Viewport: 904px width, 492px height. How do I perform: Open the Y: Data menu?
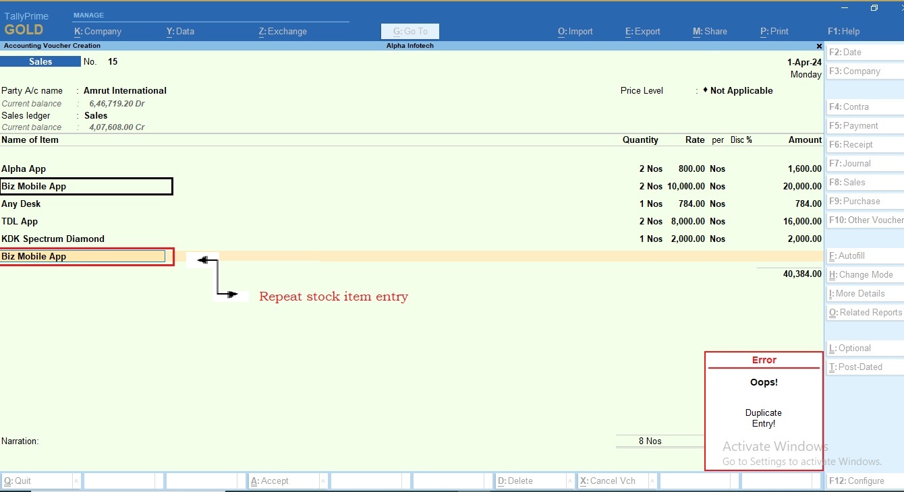click(180, 31)
